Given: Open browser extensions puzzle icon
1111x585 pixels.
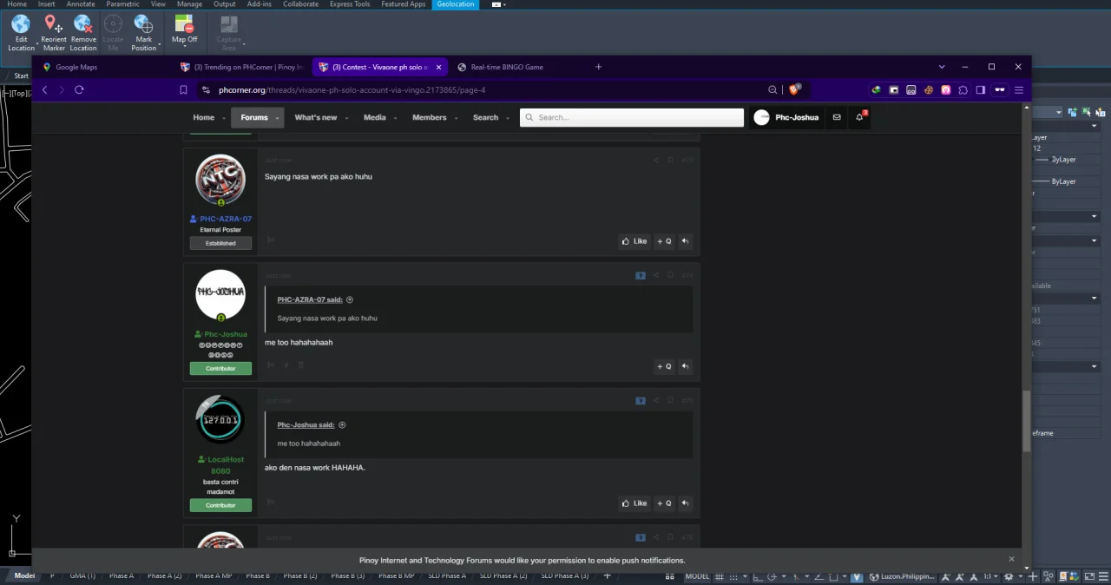Looking at the screenshot, I should [x=963, y=89].
